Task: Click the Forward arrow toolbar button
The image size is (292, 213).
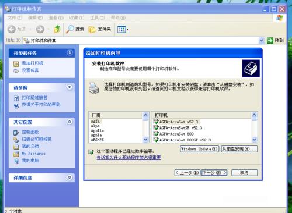Action: point(40,29)
